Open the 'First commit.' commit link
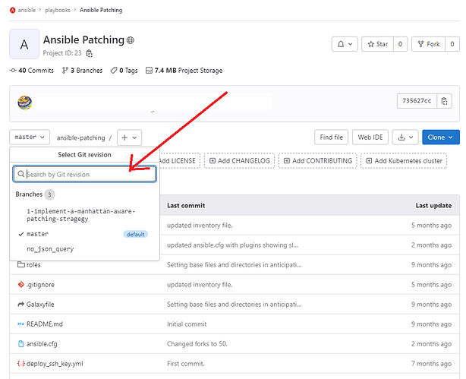Viewport: 466px width, 379px height. 186,364
